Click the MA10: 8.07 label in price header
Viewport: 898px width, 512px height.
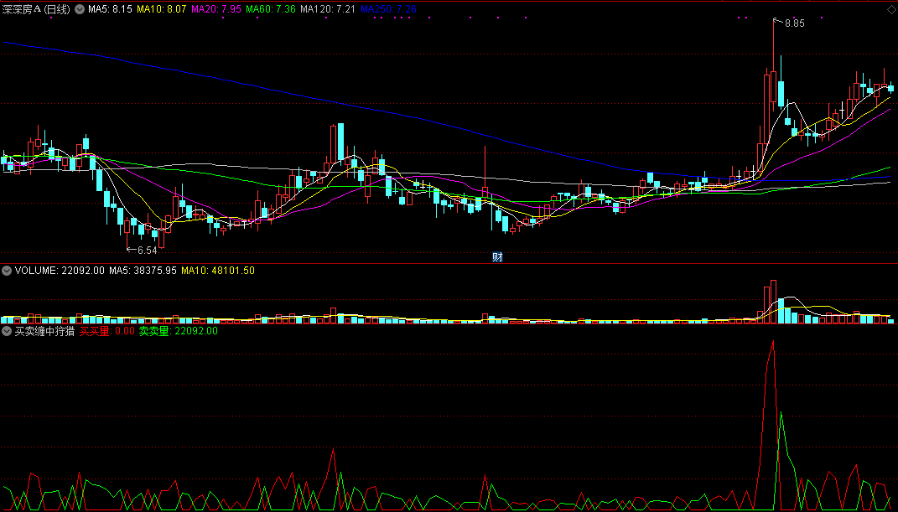pos(162,9)
